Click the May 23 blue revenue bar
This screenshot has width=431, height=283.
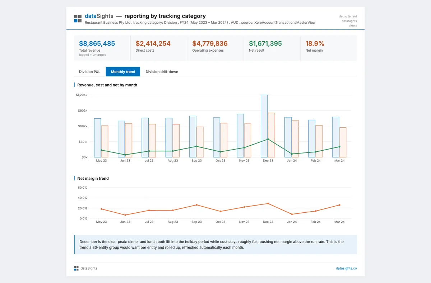[98, 138]
